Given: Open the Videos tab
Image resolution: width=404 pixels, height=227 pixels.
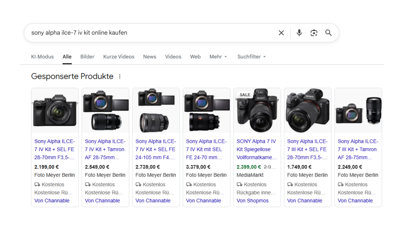Looking at the screenshot, I should tap(173, 57).
